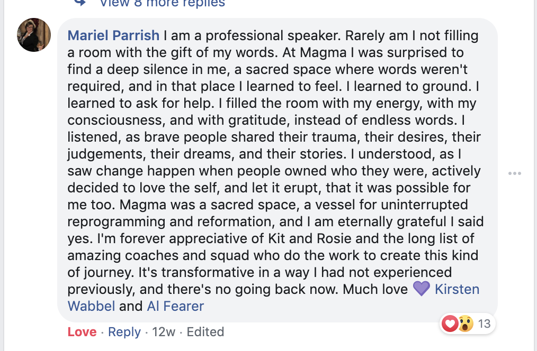Open Mariel Parrish's profile picture

click(34, 35)
